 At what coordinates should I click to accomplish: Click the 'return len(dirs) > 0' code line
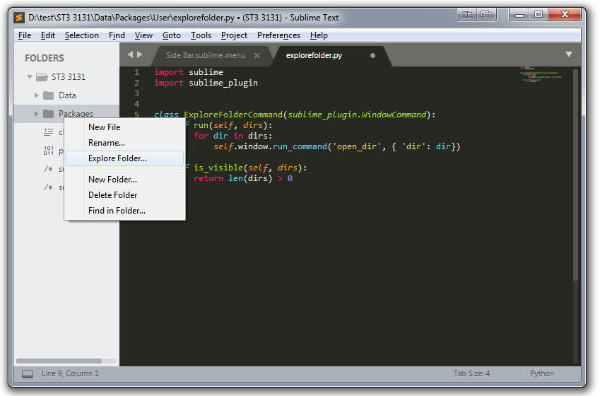[243, 178]
